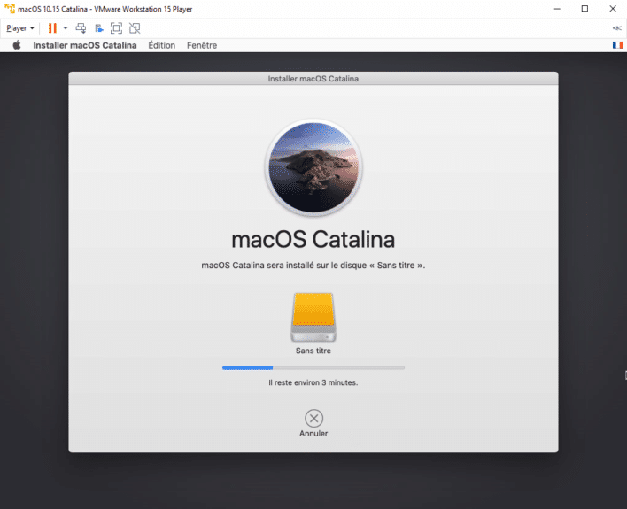Viewport: 627px width, 509px height.
Task: Click the "Il reste environ 3 minutes." text
Action: click(x=313, y=382)
